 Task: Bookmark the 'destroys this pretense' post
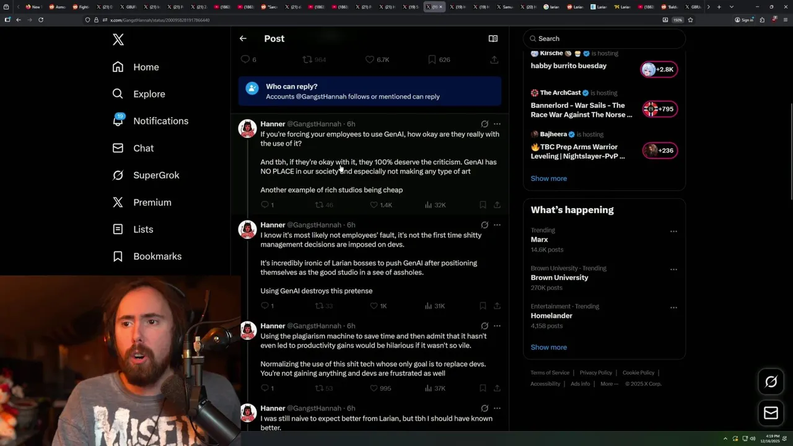point(483,306)
